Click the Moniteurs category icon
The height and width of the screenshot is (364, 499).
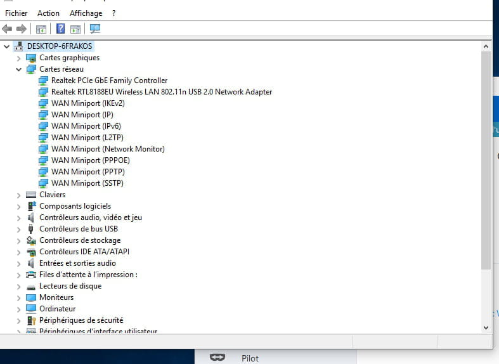pos(31,297)
